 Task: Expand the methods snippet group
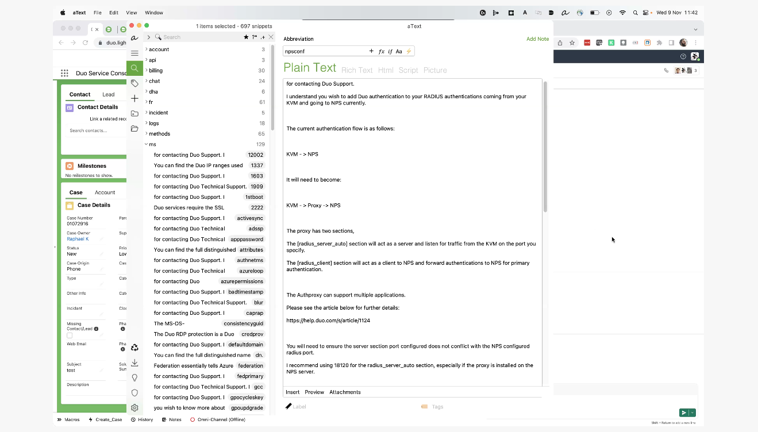(147, 134)
